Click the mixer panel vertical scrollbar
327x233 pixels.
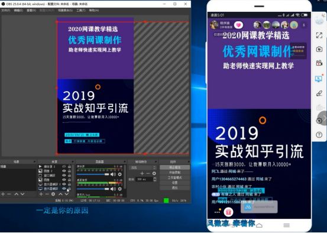click(125, 177)
